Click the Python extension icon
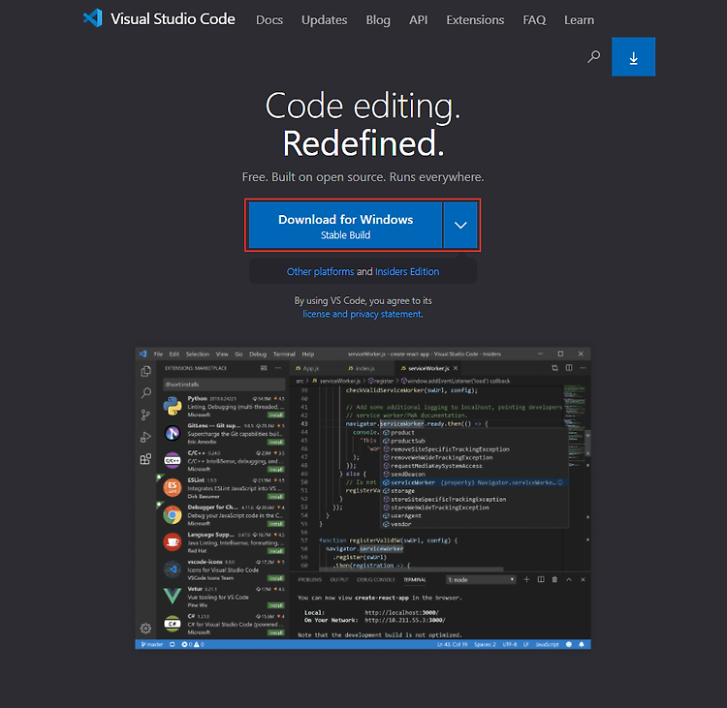Screen dimensions: 727x708 173,406
